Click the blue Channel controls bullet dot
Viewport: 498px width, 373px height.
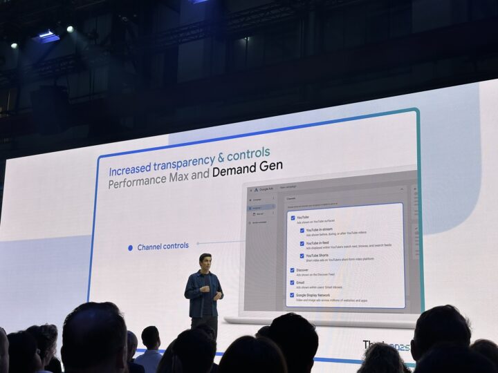(130, 248)
